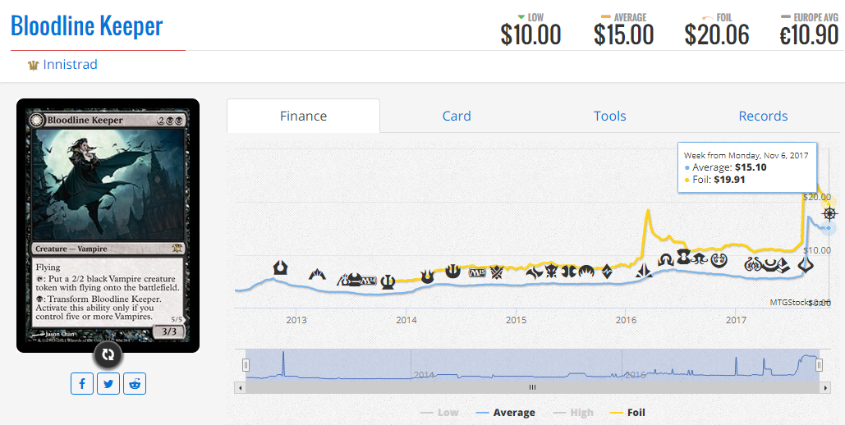845x425 pixels.
Task: Share the card on Twitter
Action: coord(108,383)
